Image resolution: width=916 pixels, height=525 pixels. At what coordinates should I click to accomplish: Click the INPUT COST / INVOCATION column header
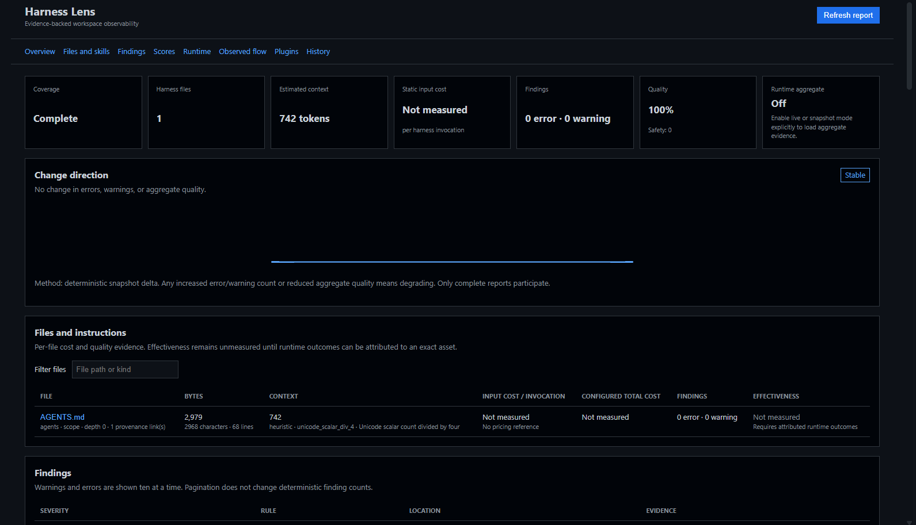523,396
